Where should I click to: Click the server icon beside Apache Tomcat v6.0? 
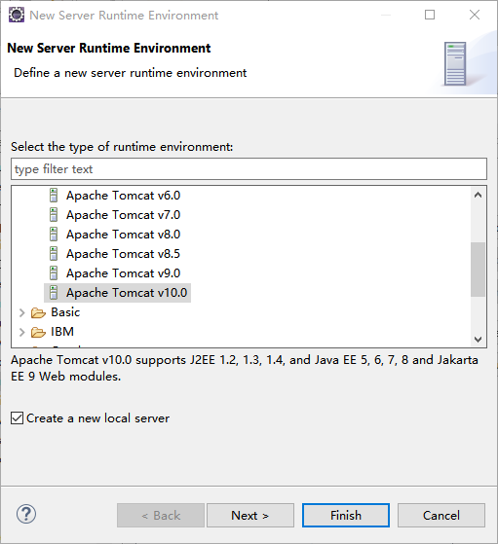(x=54, y=196)
